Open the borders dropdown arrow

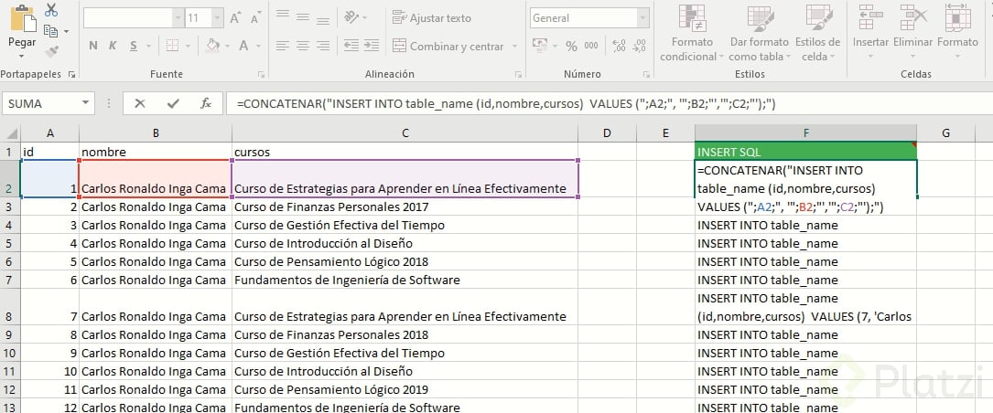188,47
